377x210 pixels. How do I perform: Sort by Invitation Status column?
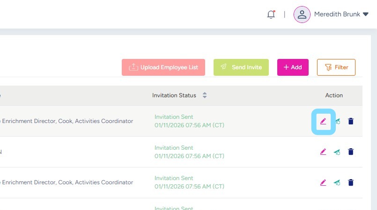[205, 95]
